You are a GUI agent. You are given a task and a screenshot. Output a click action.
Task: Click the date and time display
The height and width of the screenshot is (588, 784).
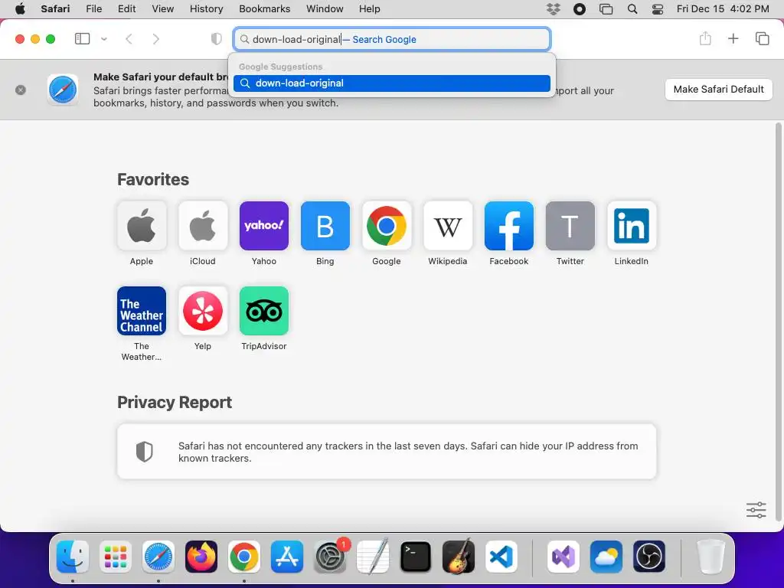tap(723, 9)
